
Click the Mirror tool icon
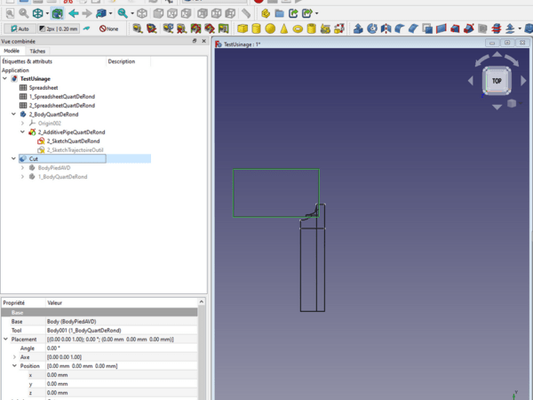(x=386, y=28)
